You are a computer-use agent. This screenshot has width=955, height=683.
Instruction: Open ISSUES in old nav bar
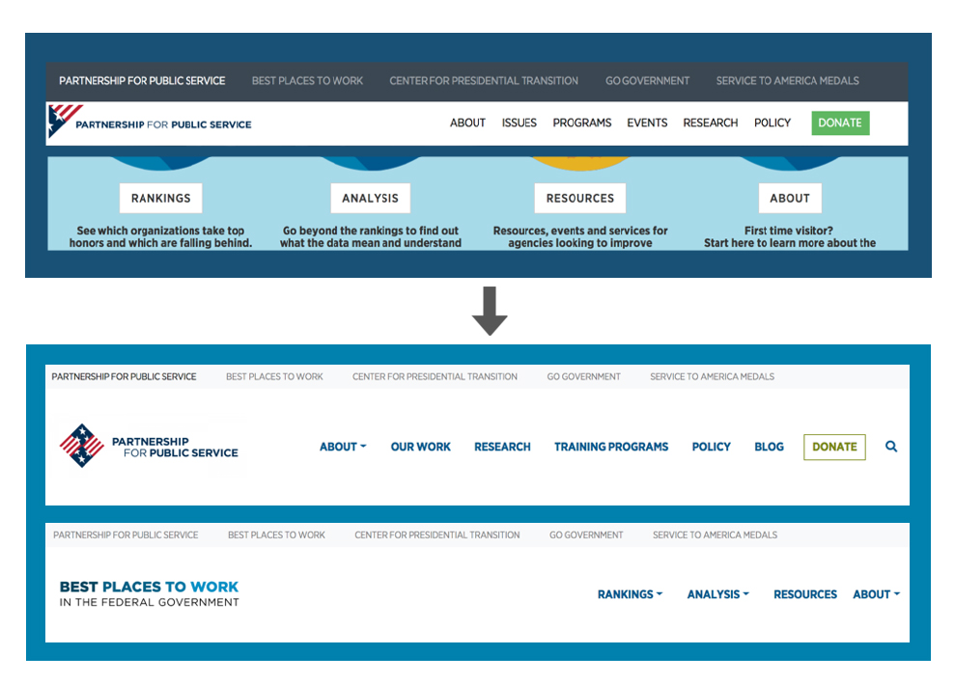tap(519, 123)
